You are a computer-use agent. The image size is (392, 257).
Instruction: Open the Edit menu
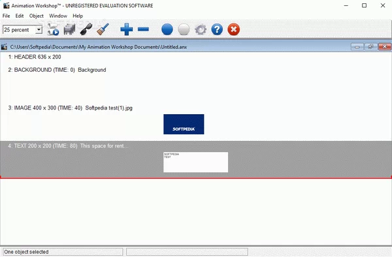pos(19,16)
